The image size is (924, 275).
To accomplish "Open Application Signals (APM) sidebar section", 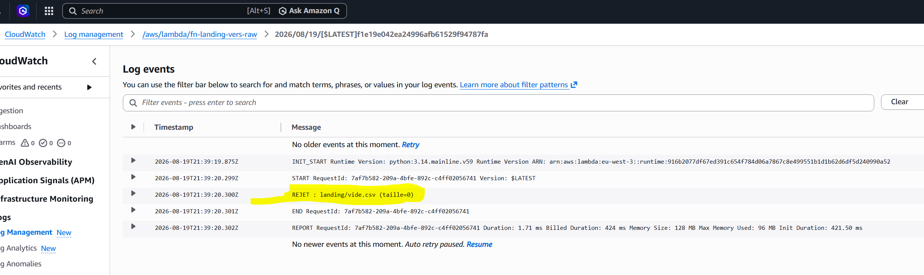I will pos(47,180).
